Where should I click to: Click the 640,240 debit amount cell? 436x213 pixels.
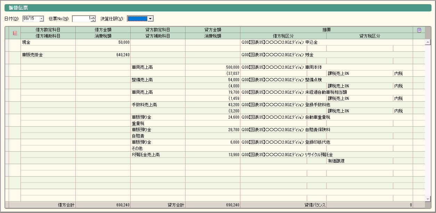(x=103, y=55)
